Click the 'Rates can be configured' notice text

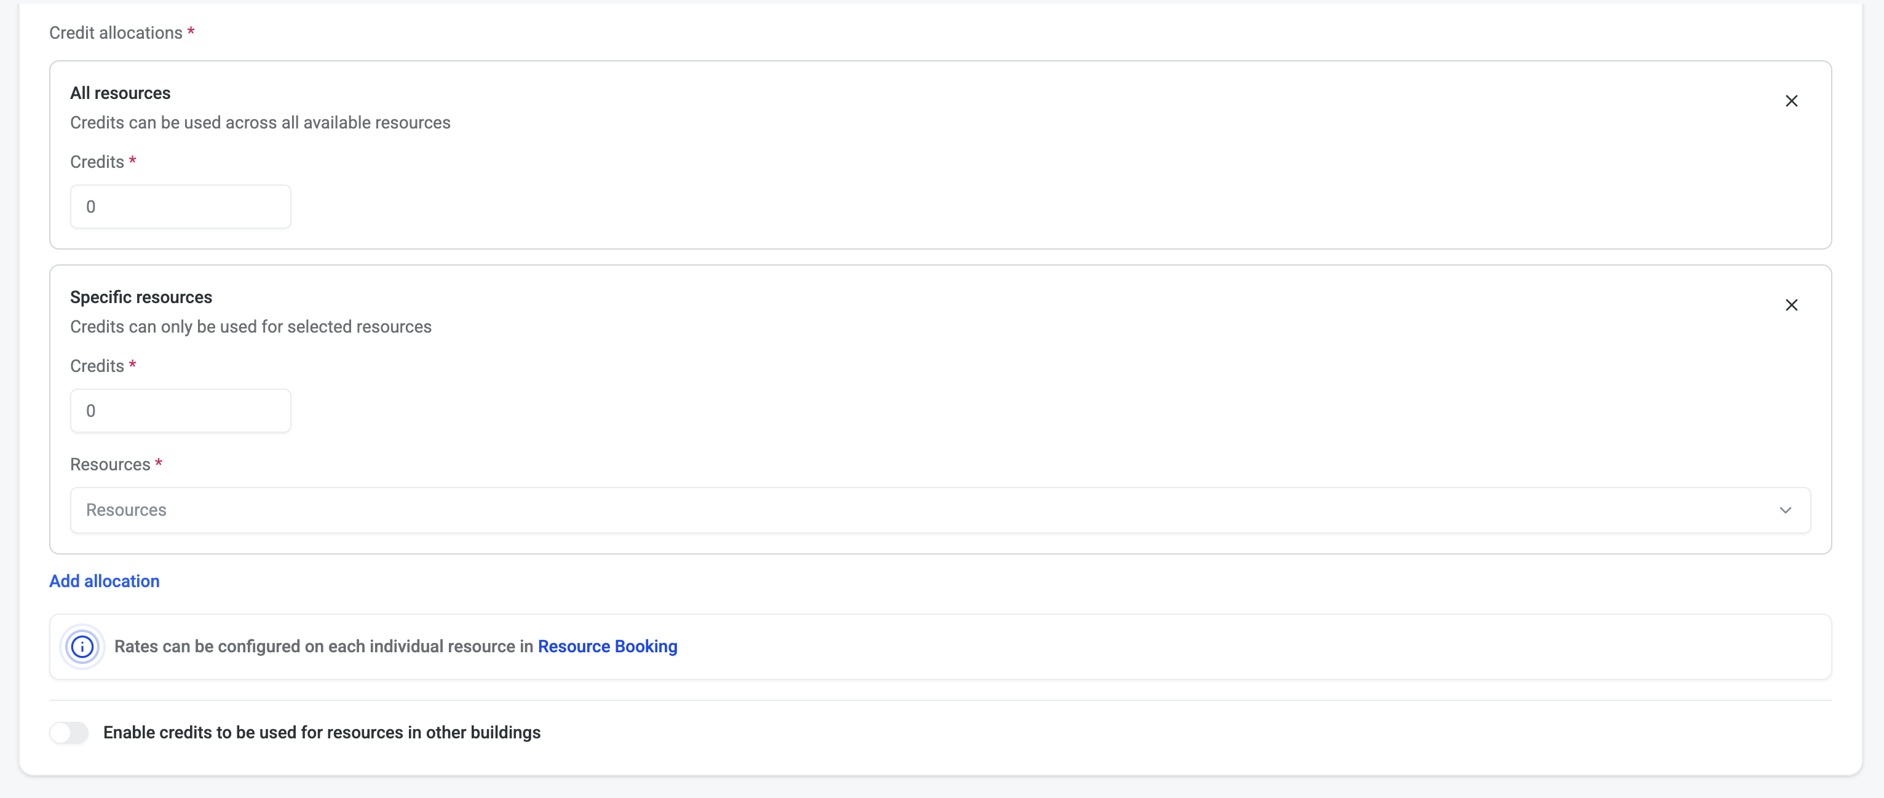[323, 647]
